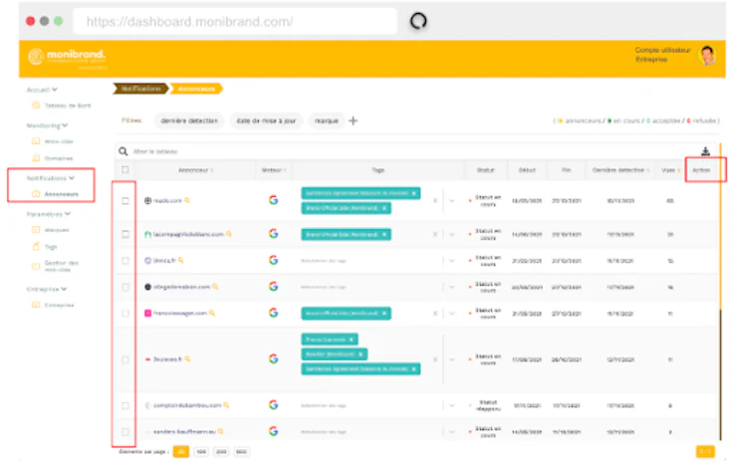Screen dimensions: 733x465
Task: Tick the checkbox for 3suisses.fr row
Action: [x=125, y=359]
